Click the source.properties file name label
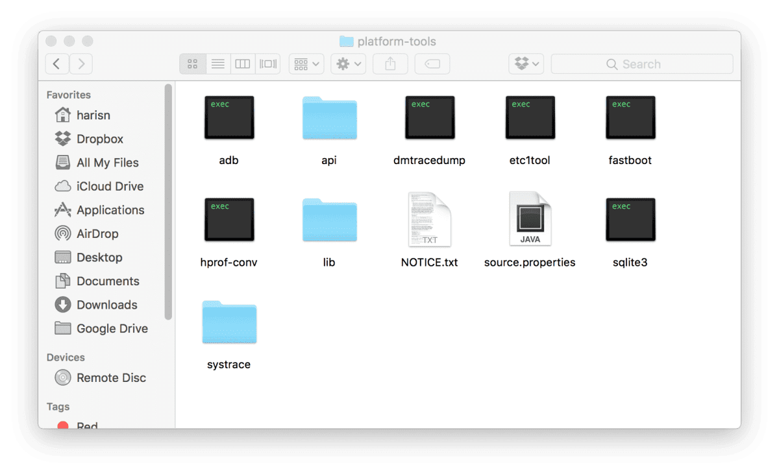Screen dimensions: 779x474 [530, 263]
